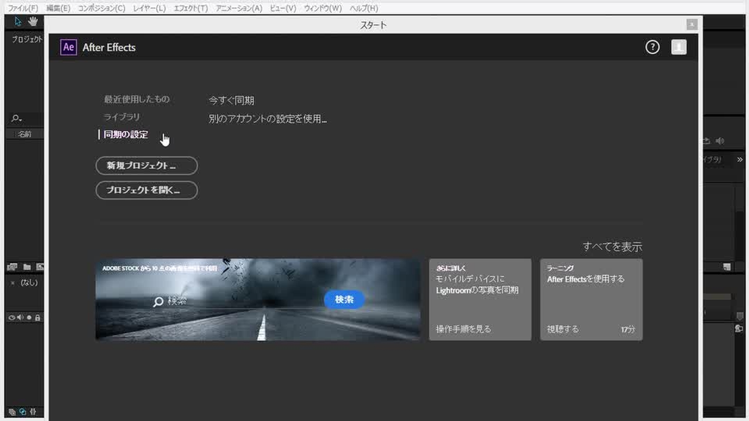Close the (なし) timeline tab
The width and height of the screenshot is (749, 421).
(x=12, y=283)
